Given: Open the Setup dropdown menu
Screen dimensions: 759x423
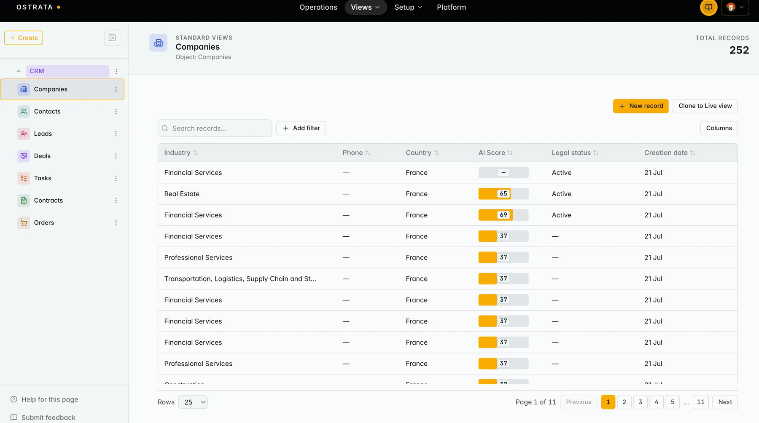Looking at the screenshot, I should (x=408, y=7).
